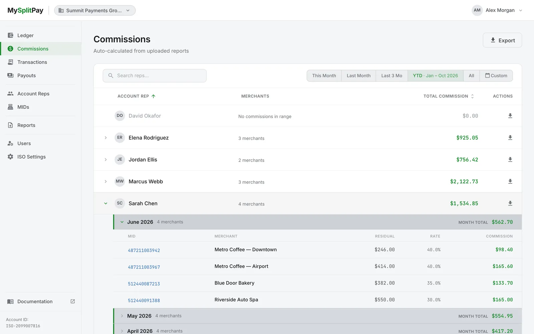This screenshot has height=334, width=534.
Task: Click the SC avatar for Sarah Chen
Action: point(120,203)
